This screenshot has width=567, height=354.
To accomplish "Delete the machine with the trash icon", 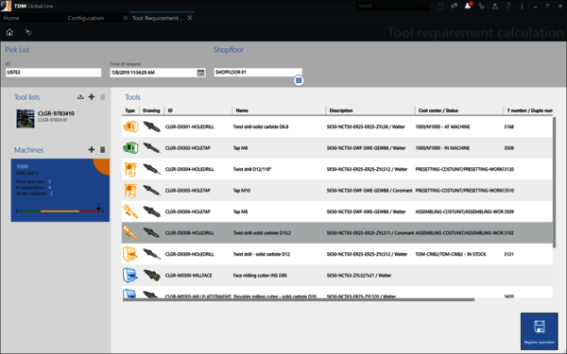I will click(x=103, y=149).
